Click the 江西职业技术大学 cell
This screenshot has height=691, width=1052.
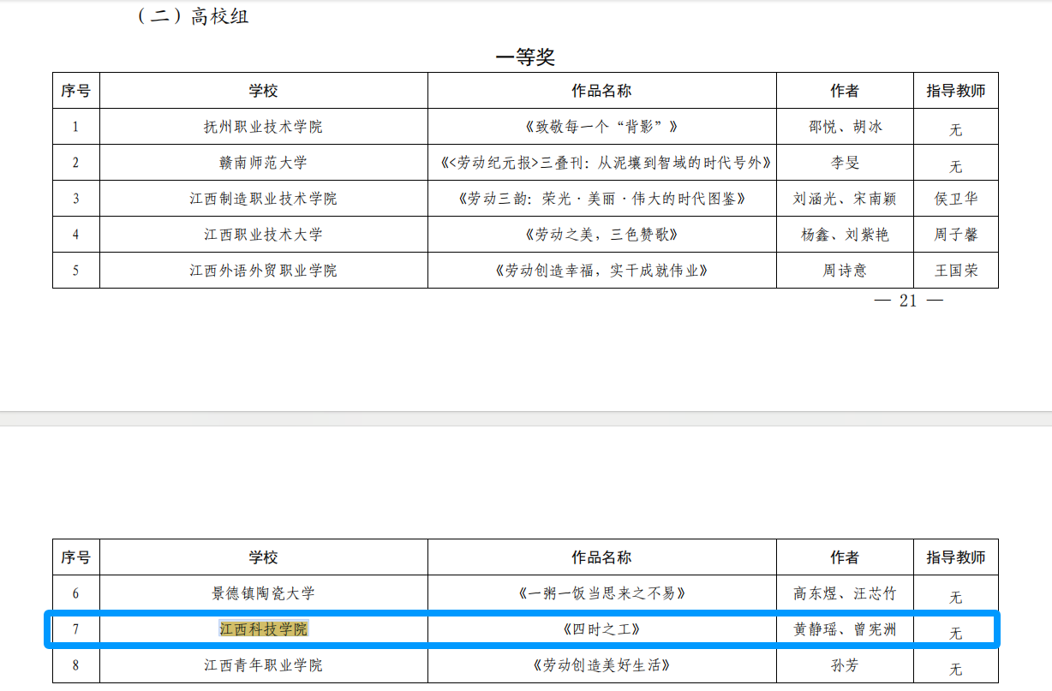click(x=263, y=235)
